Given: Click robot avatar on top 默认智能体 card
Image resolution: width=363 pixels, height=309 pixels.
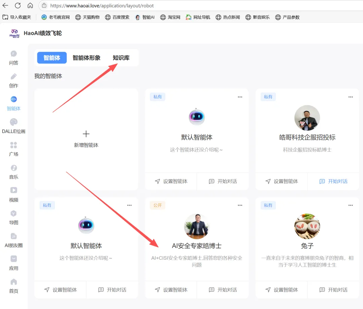Looking at the screenshot, I should click(x=197, y=117).
